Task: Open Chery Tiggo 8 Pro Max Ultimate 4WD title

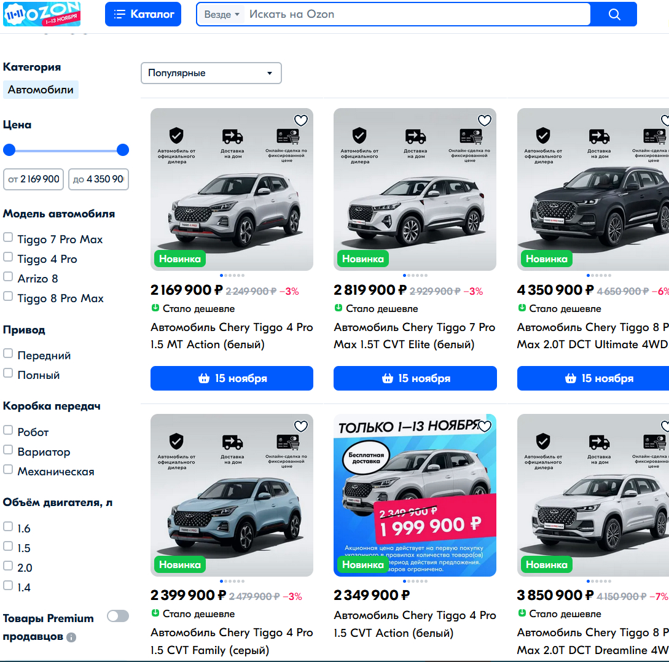Action: pos(593,336)
